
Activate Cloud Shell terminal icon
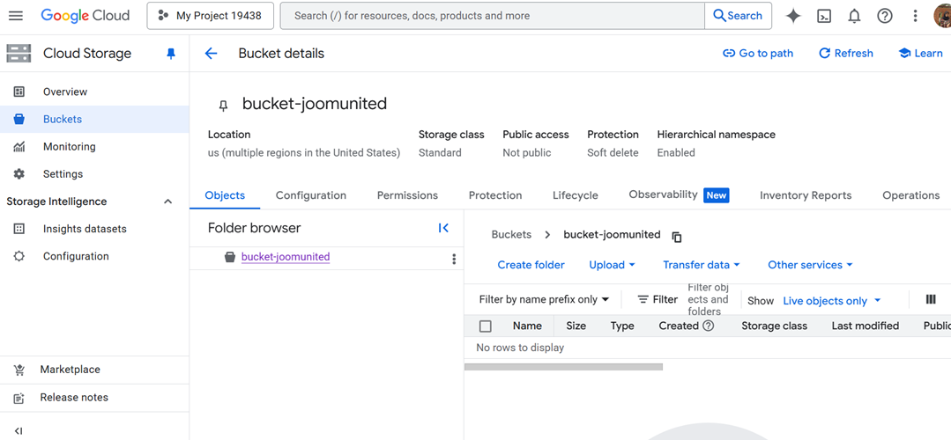click(824, 16)
